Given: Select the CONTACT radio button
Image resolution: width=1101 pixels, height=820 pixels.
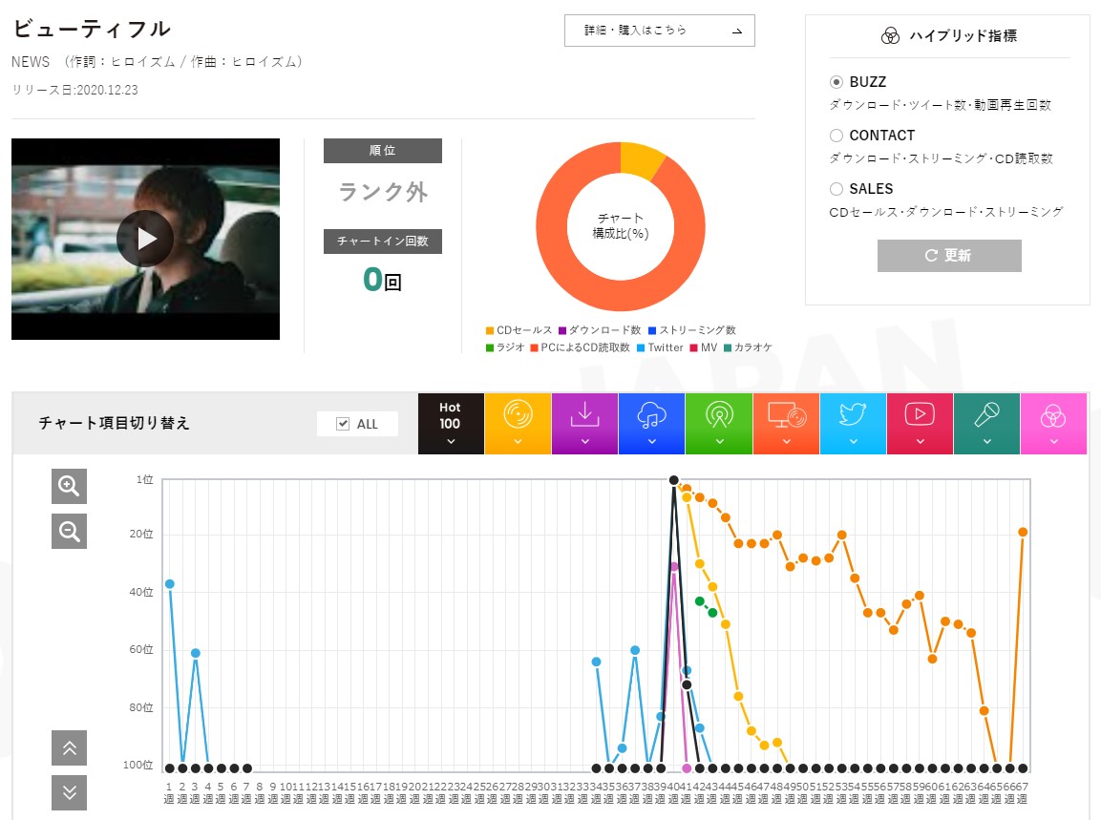Looking at the screenshot, I should coord(836,136).
